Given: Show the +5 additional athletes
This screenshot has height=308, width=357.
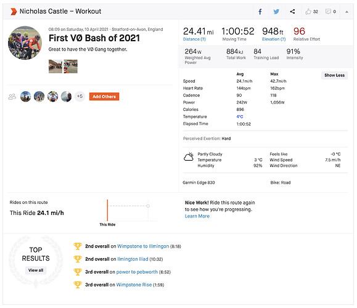Looking at the screenshot, I should [80, 96].
